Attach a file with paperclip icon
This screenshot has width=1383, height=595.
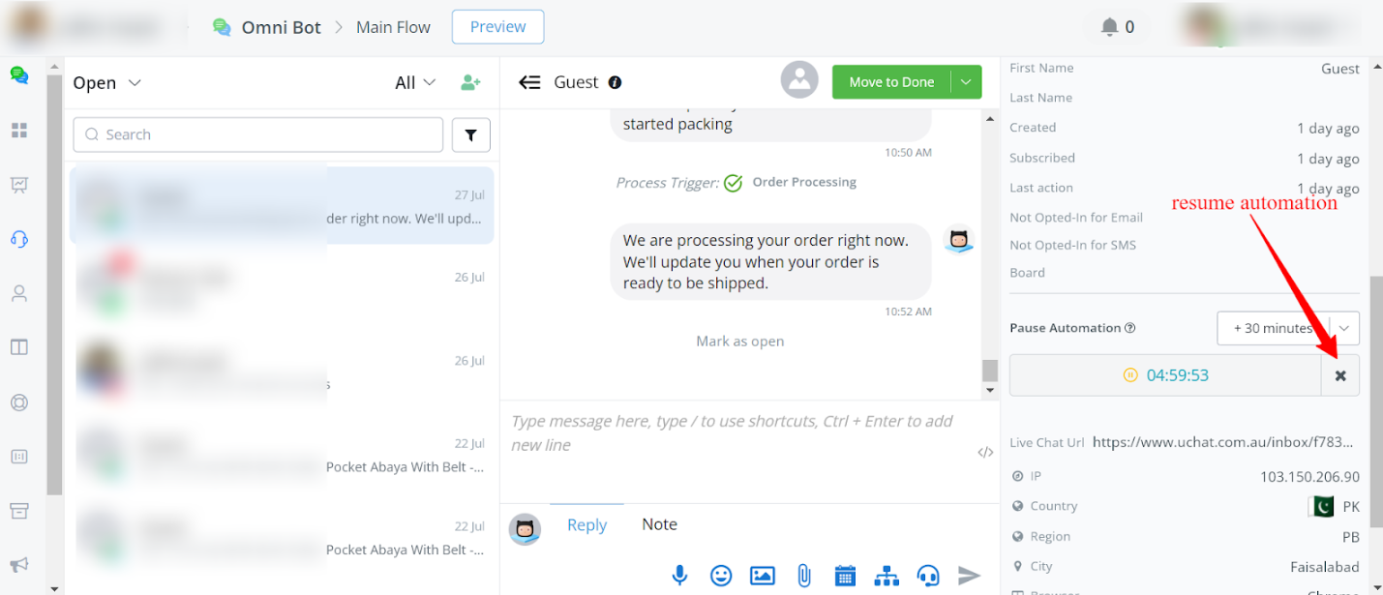(x=803, y=576)
